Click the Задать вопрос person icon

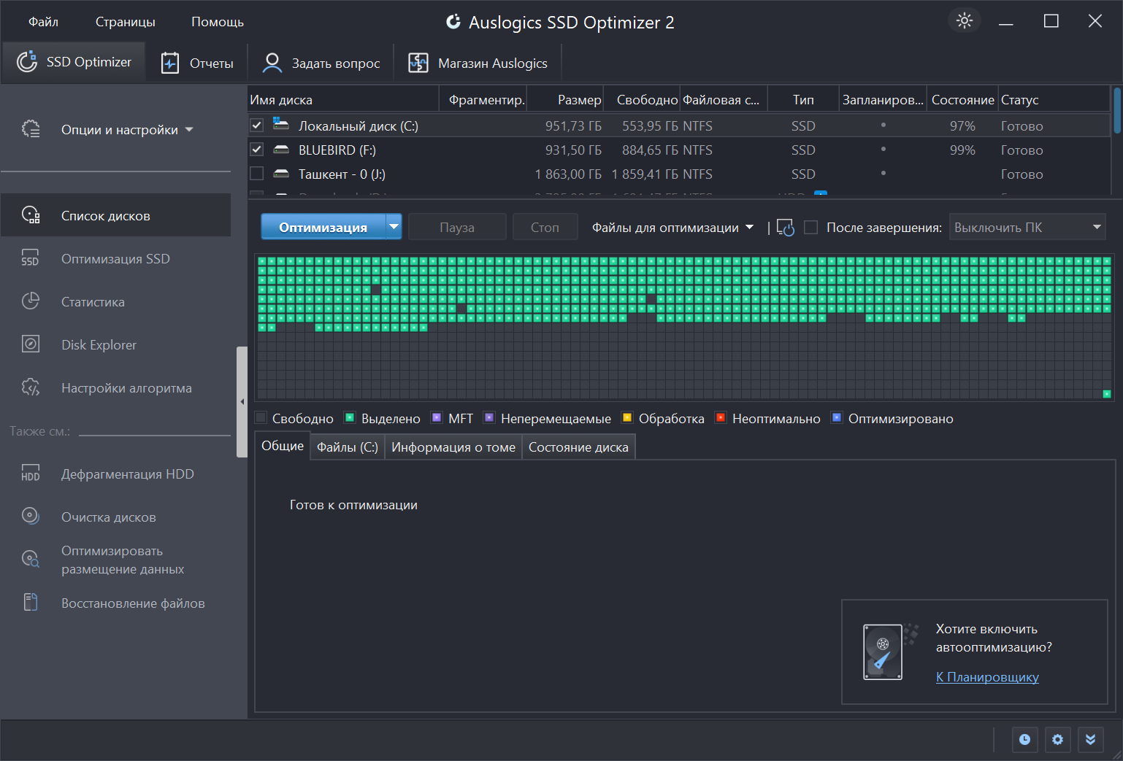pos(272,63)
